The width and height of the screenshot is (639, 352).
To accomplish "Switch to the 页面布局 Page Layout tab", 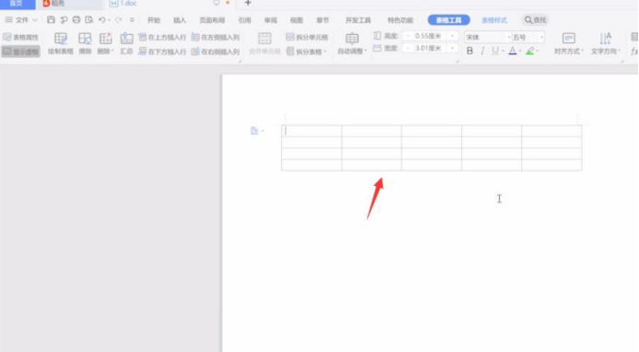I will pos(212,20).
